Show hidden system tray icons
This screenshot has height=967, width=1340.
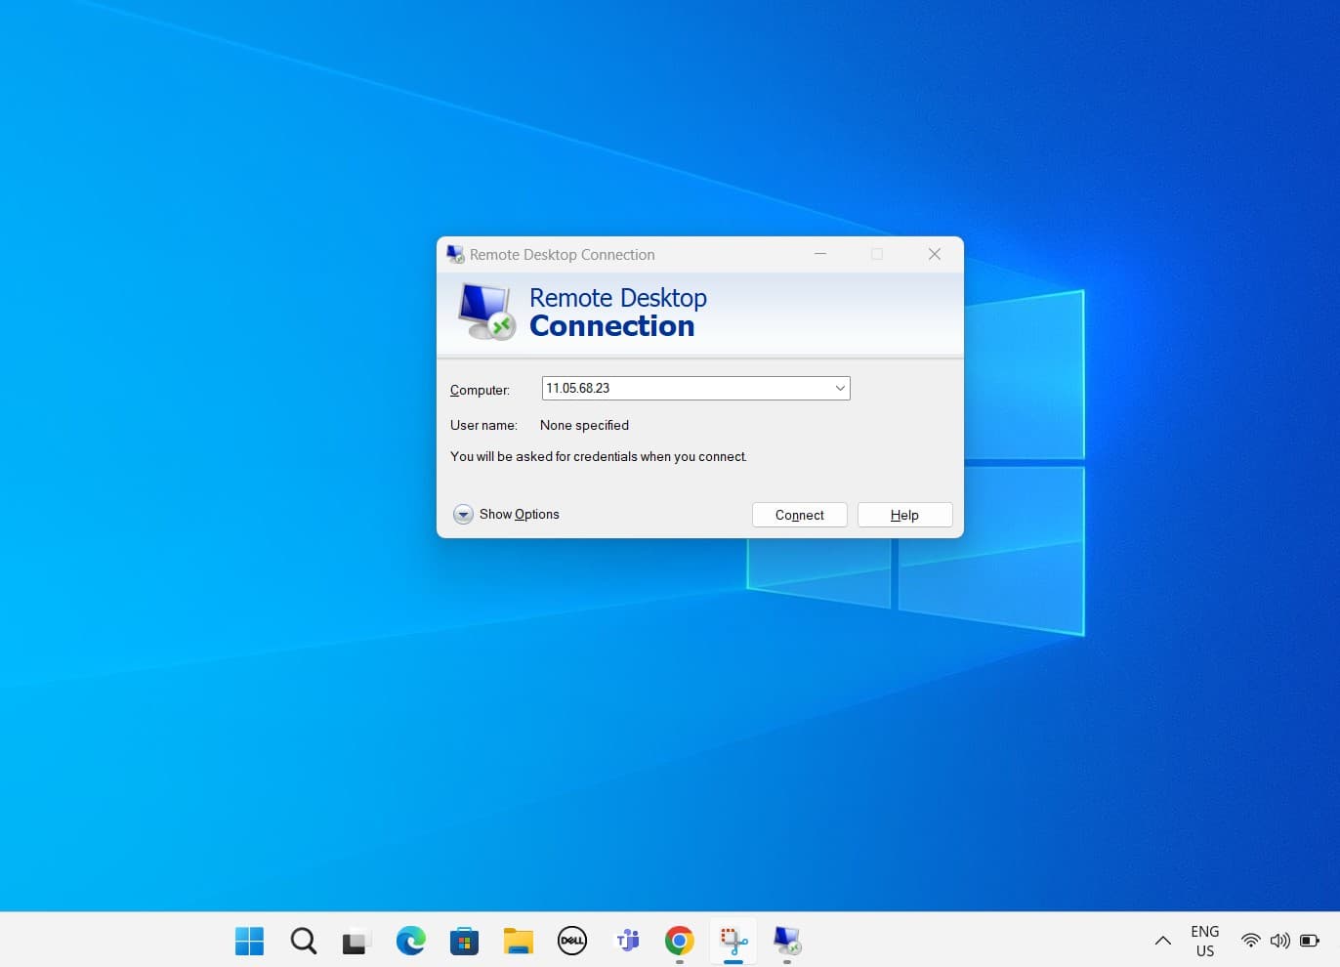[1162, 941]
